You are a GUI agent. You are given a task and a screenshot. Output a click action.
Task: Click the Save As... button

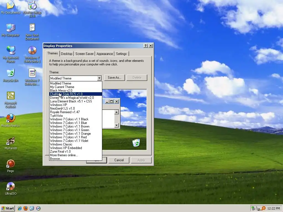pyautogui.click(x=114, y=78)
